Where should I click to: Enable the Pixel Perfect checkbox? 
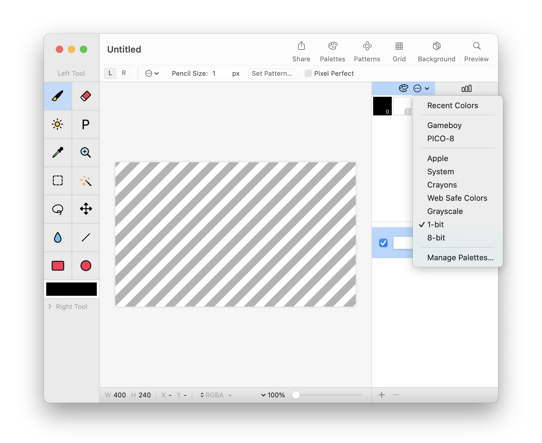pyautogui.click(x=308, y=74)
